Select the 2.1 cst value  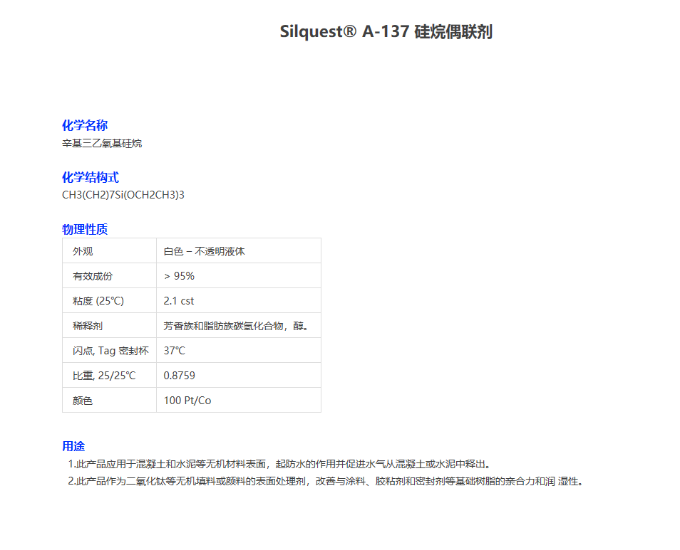[x=180, y=300]
